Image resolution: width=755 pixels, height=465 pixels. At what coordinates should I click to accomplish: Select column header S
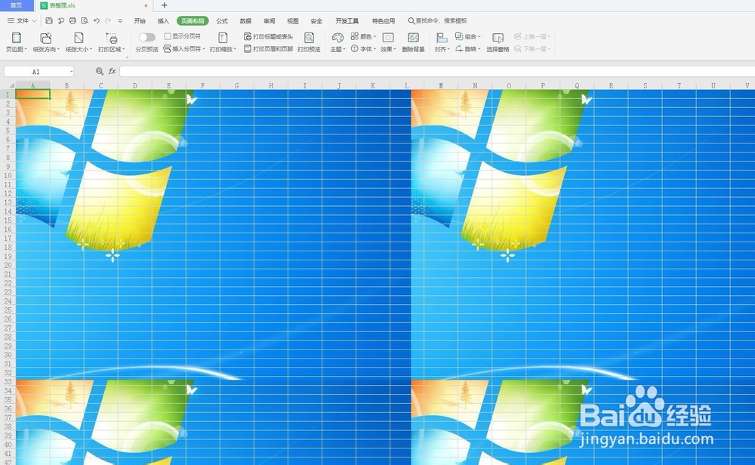pos(646,86)
